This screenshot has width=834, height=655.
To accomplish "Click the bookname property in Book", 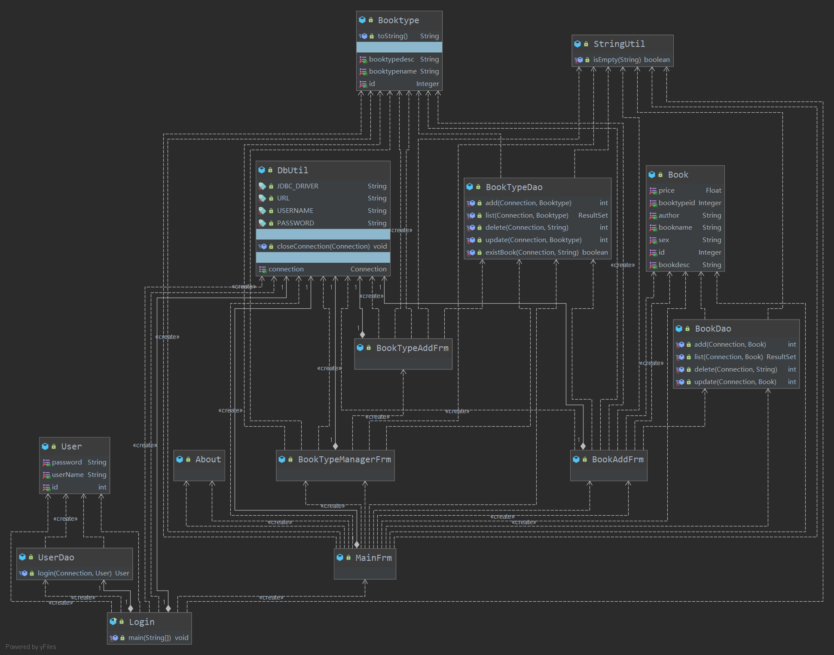I will 685,228.
